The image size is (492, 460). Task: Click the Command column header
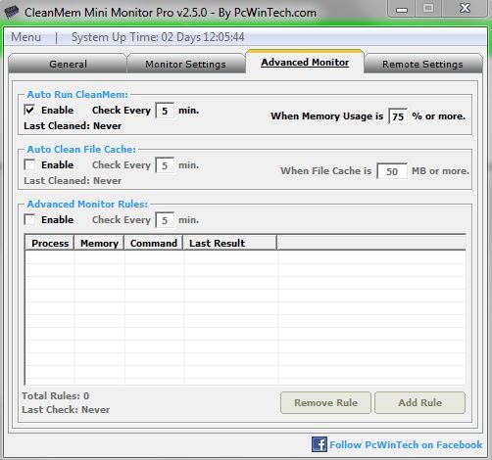point(154,243)
